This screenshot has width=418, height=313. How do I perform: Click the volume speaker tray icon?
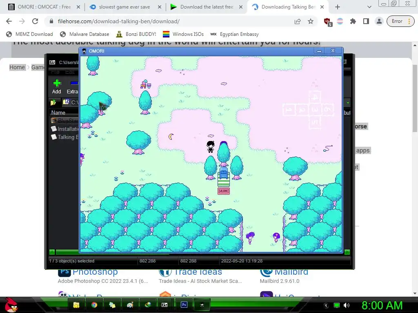pos(347,305)
